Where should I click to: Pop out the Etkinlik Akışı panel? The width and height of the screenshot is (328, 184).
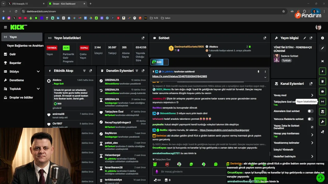90,71
